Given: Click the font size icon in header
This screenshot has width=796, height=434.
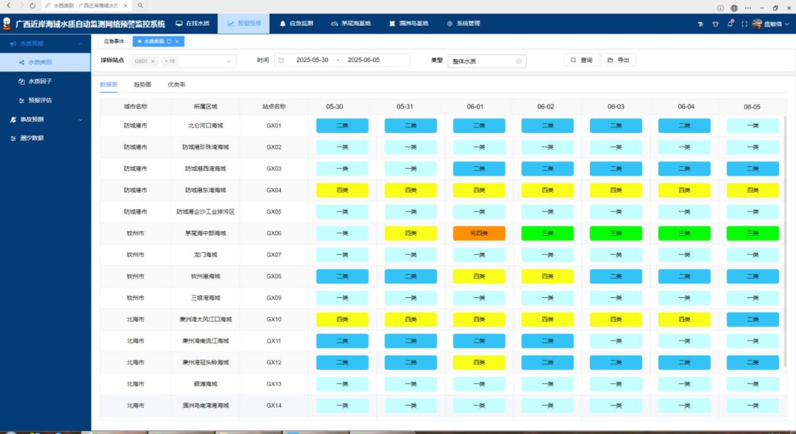Looking at the screenshot, I should point(701,24).
